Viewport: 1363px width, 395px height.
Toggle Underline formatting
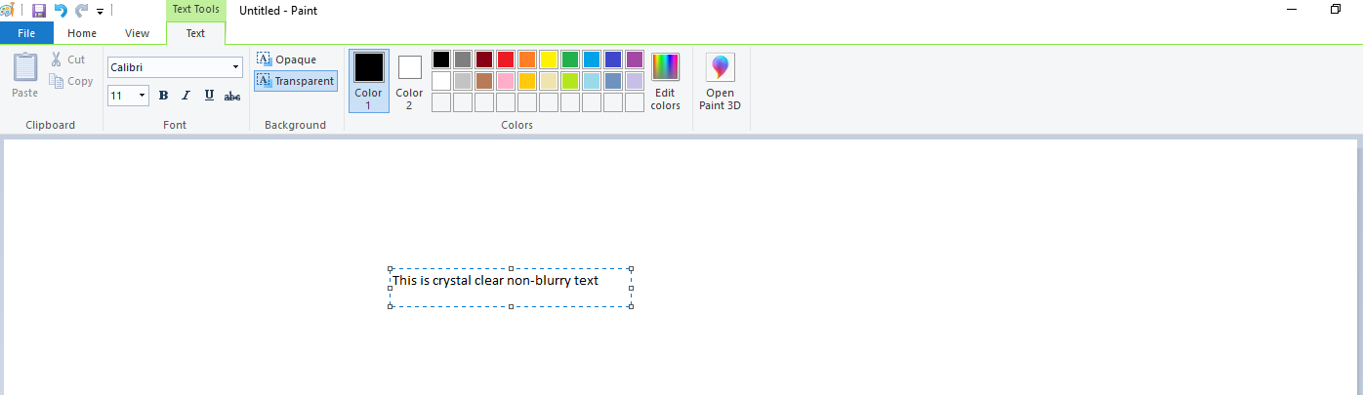(x=209, y=96)
